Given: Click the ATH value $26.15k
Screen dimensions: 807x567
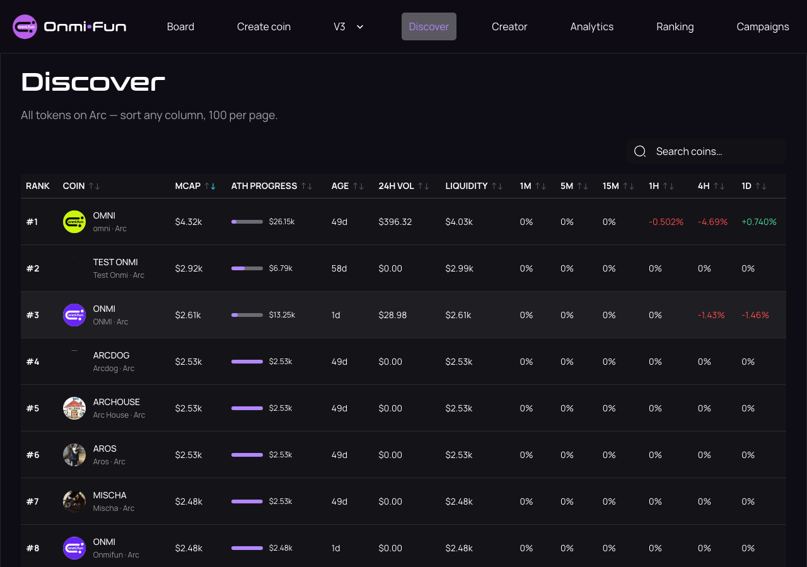Looking at the screenshot, I should click(x=282, y=222).
